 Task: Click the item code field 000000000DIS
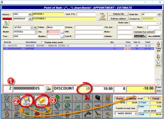tap(28, 89)
